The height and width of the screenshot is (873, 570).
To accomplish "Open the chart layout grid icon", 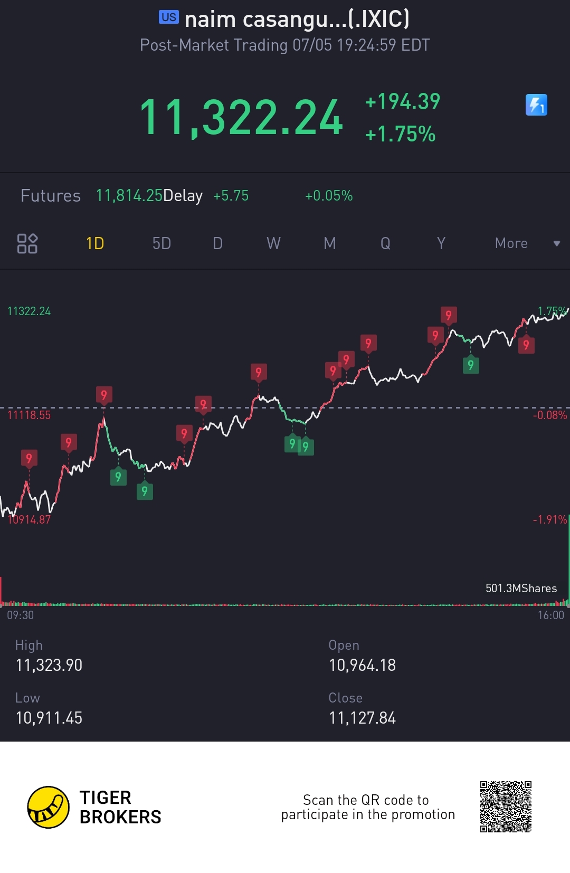I will pos(27,243).
